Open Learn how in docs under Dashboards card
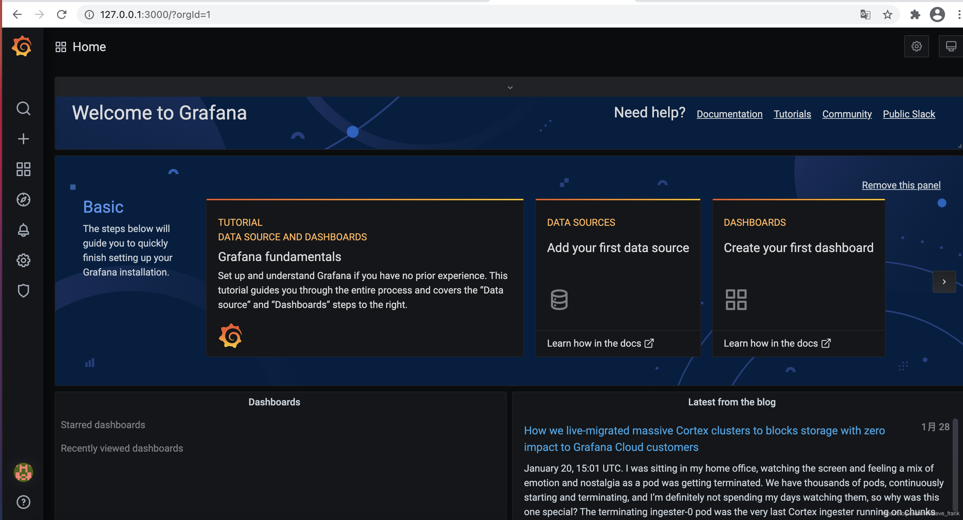Image resolution: width=963 pixels, height=520 pixels. tap(777, 343)
